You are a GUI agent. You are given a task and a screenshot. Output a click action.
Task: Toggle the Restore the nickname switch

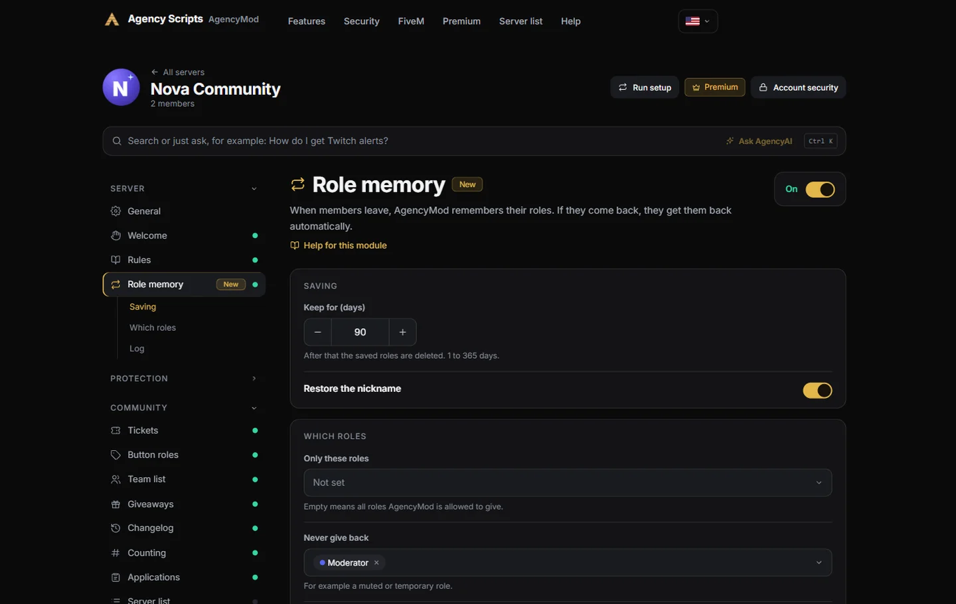point(817,391)
